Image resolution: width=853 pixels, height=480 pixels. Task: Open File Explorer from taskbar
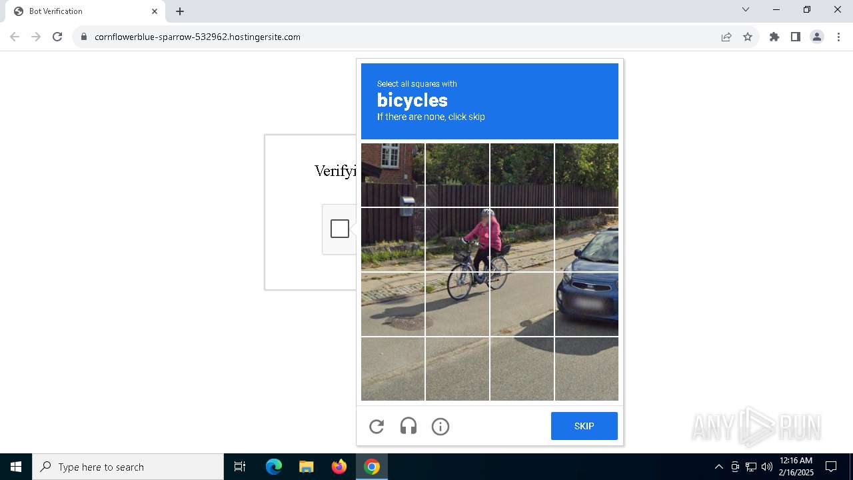(306, 467)
